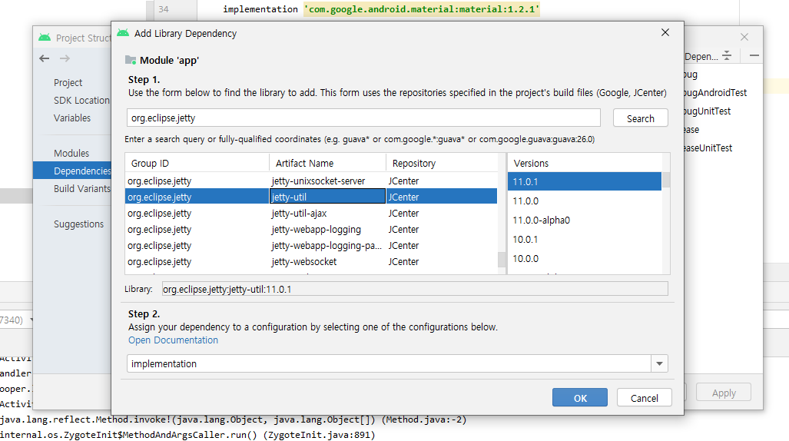The image size is (789, 441).
Task: Click OK to add the dependency
Action: [x=580, y=398]
